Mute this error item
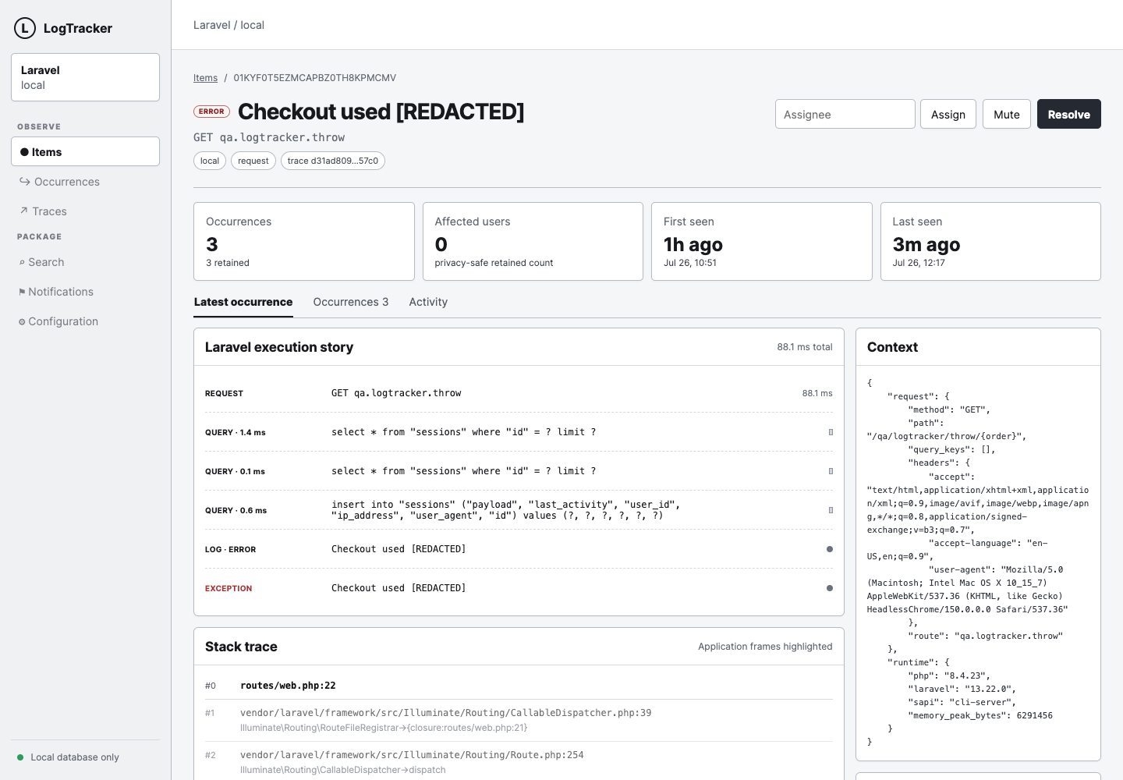 (x=1007, y=114)
